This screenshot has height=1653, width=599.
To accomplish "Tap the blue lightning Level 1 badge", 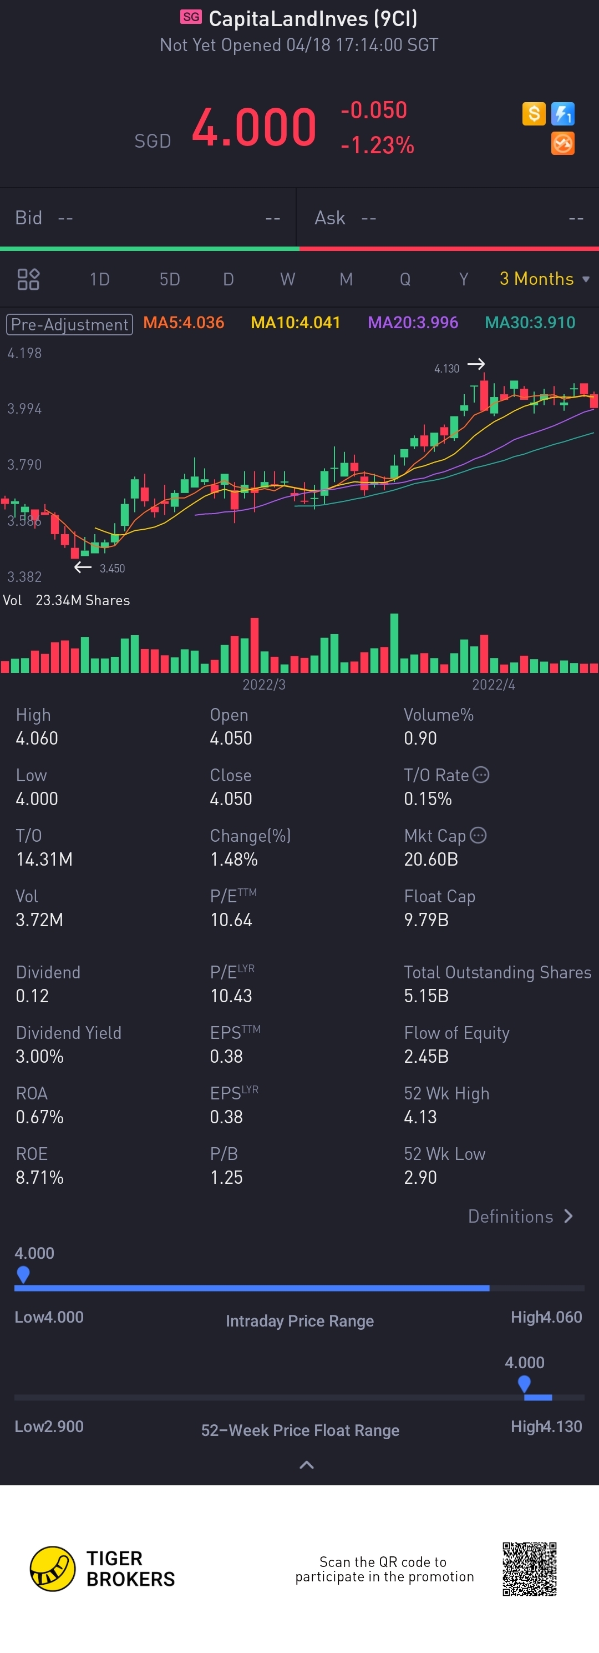I will click(x=562, y=114).
